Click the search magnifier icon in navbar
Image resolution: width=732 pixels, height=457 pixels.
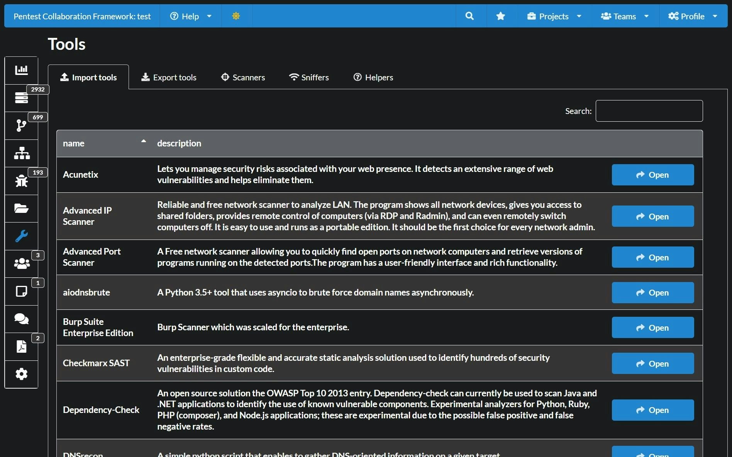pos(469,16)
